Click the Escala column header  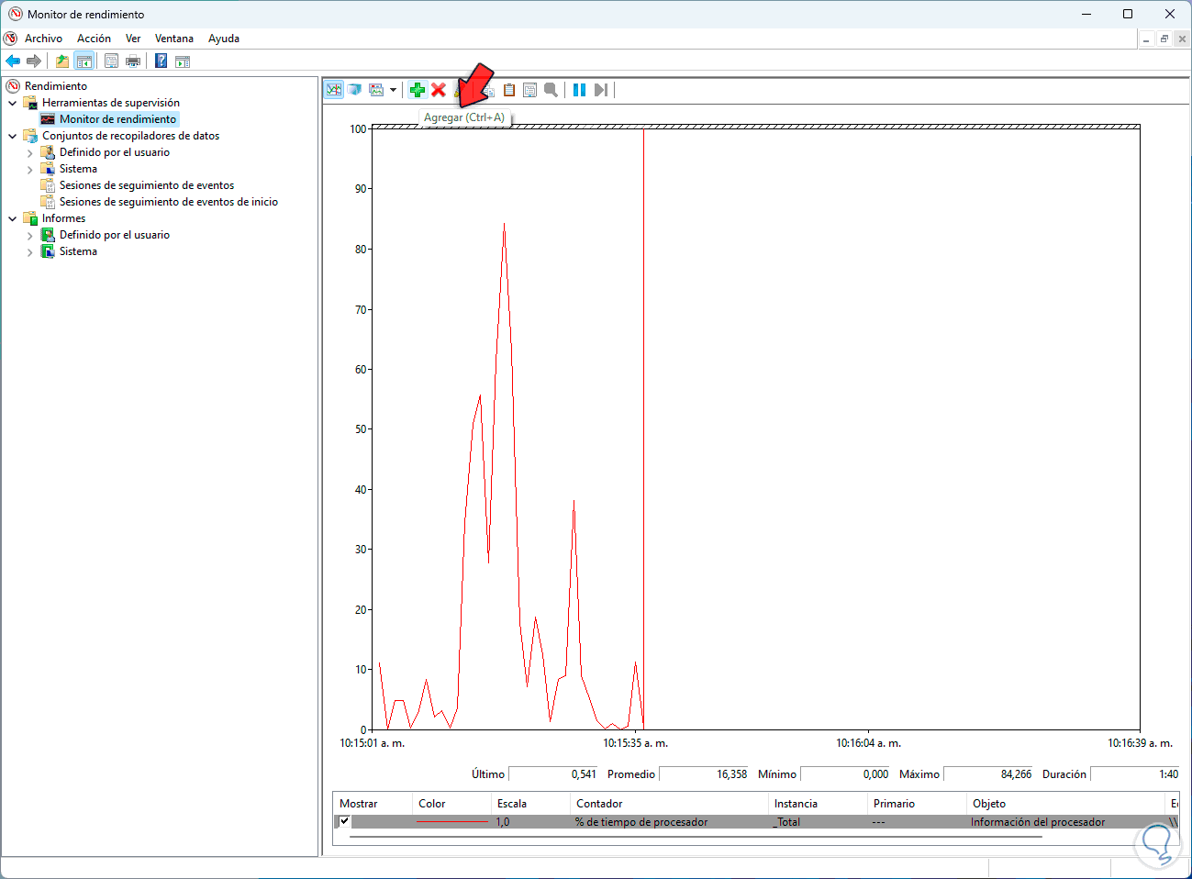[x=530, y=804]
